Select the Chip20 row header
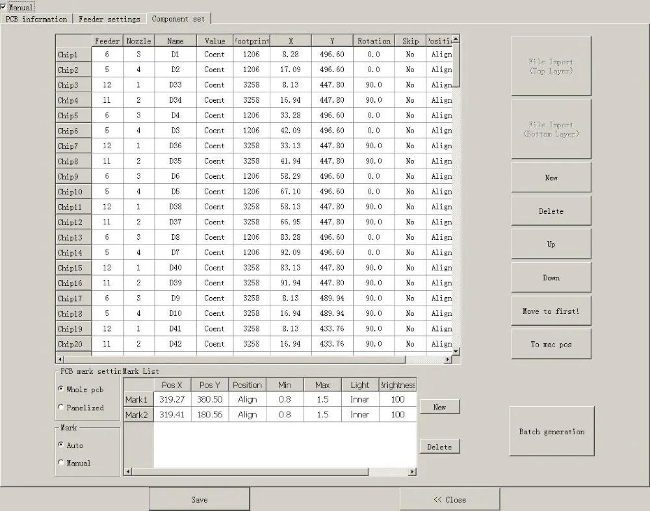 coord(73,344)
